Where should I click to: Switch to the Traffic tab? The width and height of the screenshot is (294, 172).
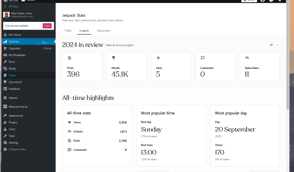(x=68, y=31)
